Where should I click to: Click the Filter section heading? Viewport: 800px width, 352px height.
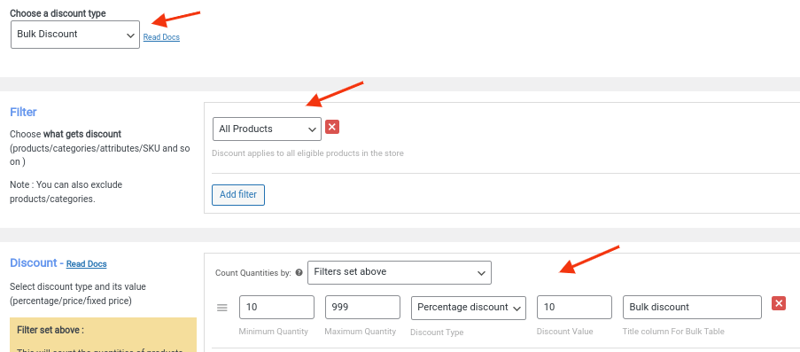(x=23, y=112)
